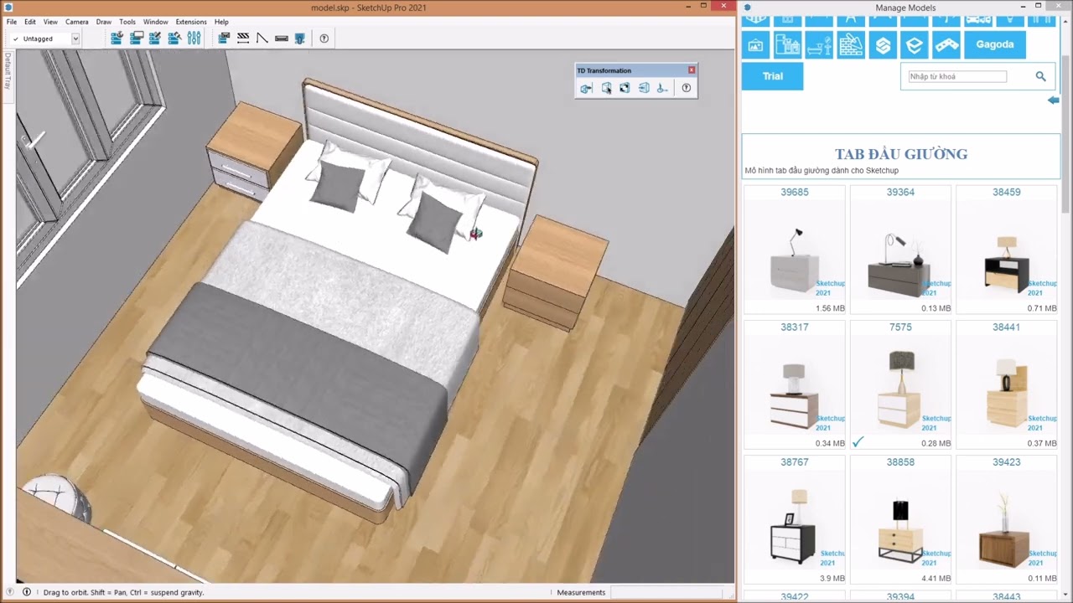This screenshot has height=603, width=1073.
Task: Open the blue sliders settings icon
Action: coord(194,38)
